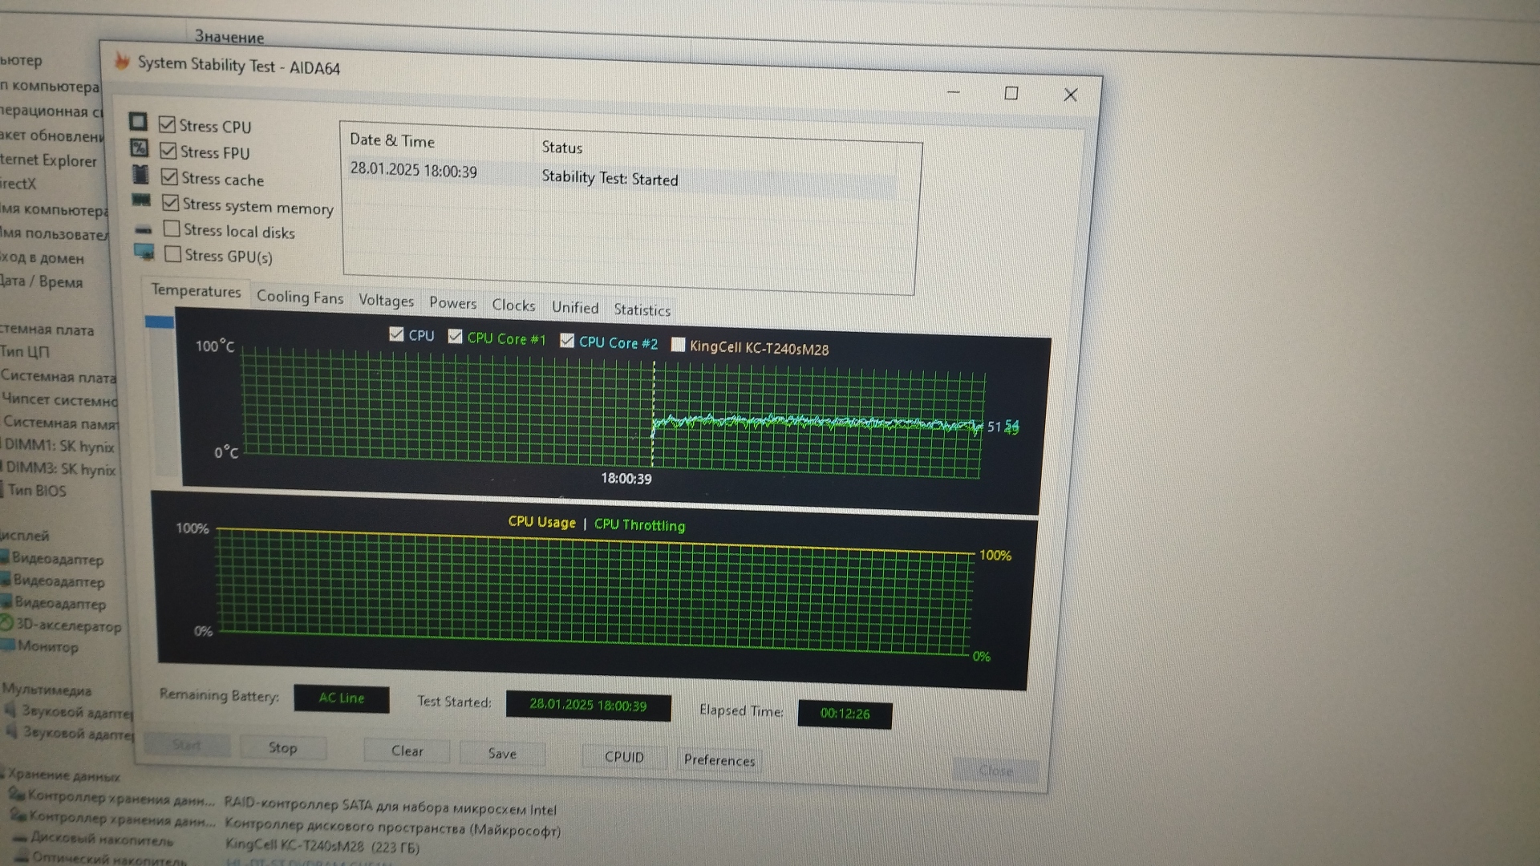1540x866 pixels.
Task: Click the greyed Close button at bottom
Action: (995, 771)
